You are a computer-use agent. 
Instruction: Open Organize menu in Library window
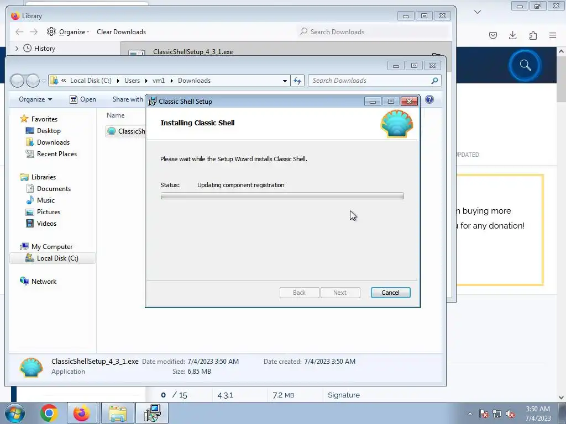68,31
